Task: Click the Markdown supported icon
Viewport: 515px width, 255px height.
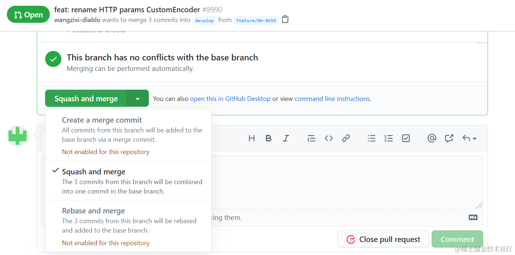Action: click(473, 217)
